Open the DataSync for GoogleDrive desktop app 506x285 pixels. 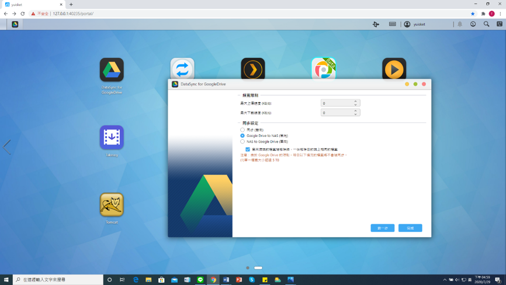tap(112, 70)
